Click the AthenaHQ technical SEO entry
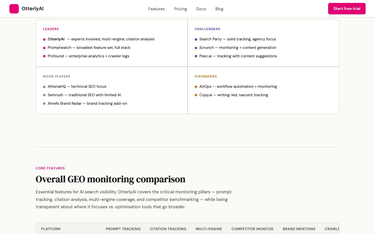 (x=75, y=87)
